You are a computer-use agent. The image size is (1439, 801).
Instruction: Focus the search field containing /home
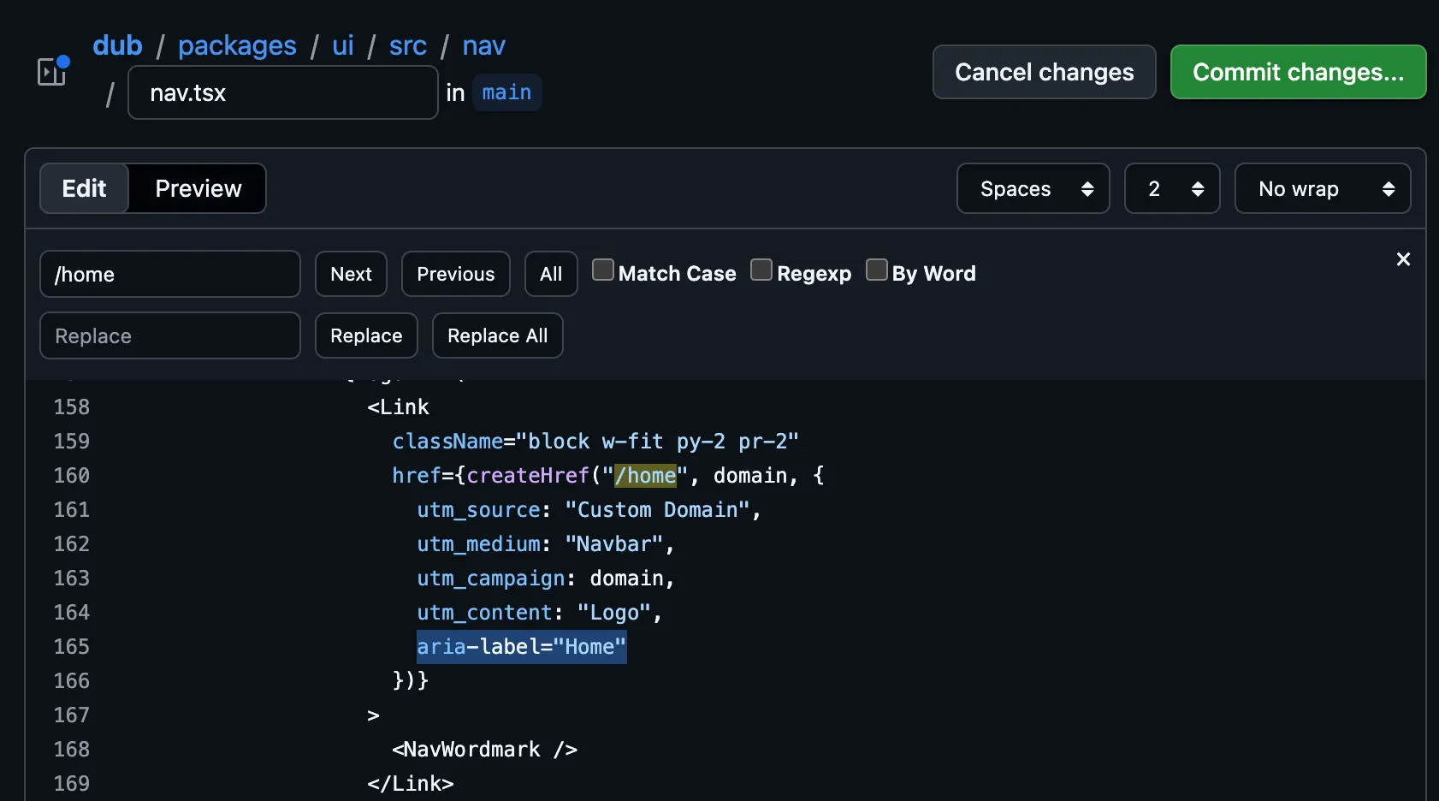click(170, 274)
